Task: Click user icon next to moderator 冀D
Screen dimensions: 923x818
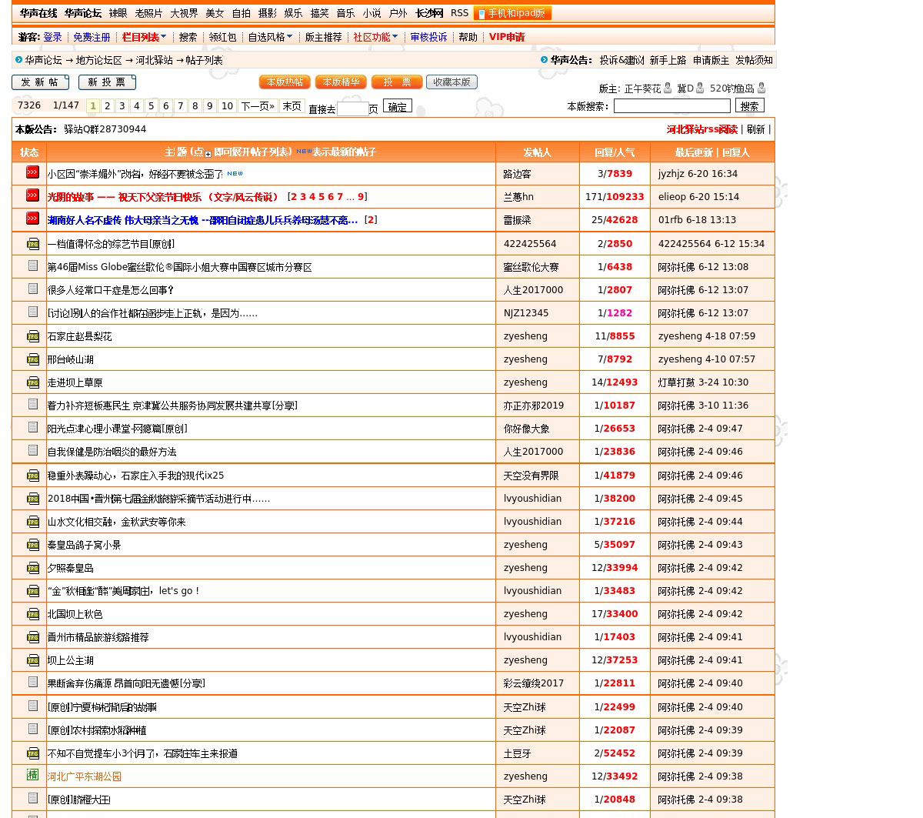Action: [700, 88]
